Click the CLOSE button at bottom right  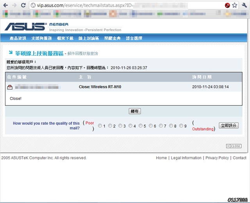click(234, 146)
